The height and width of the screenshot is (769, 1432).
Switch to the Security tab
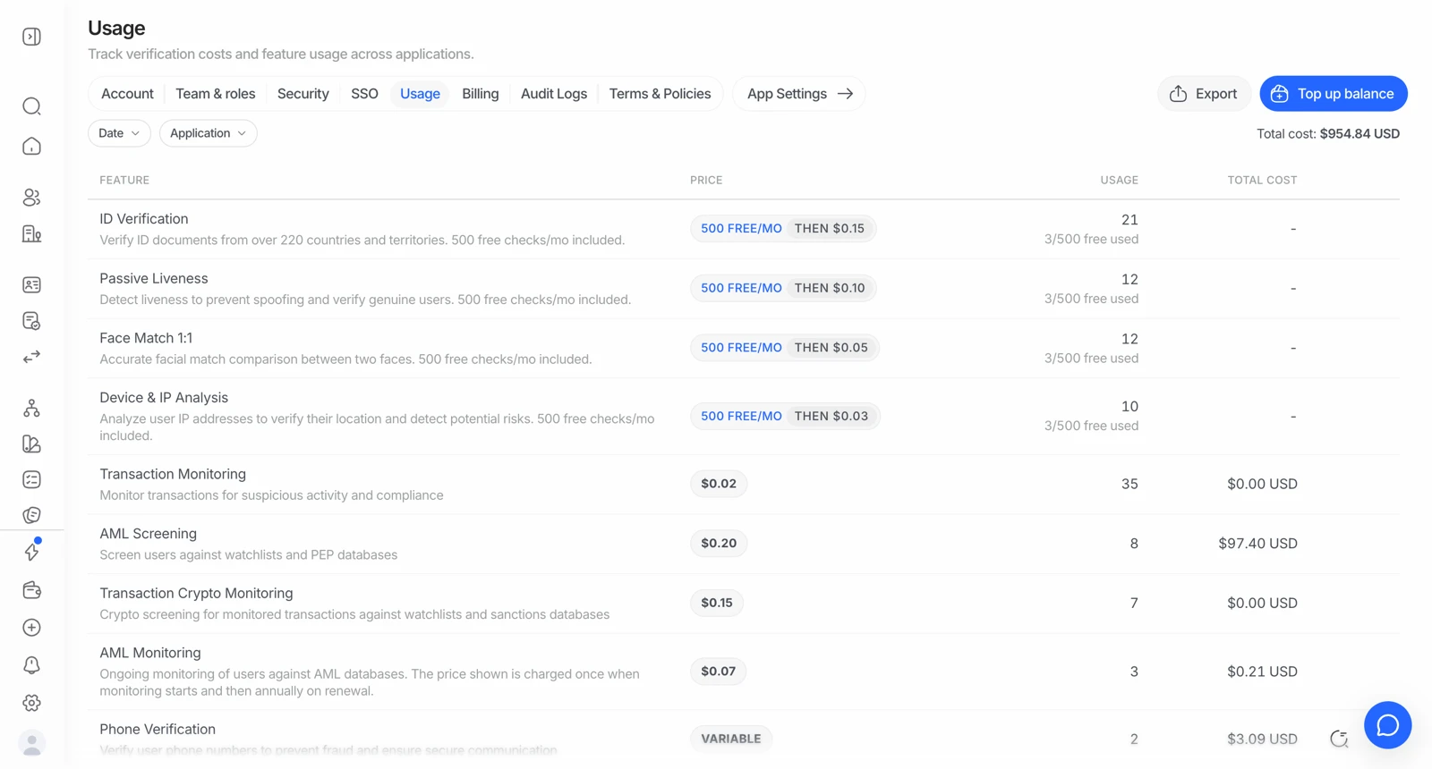303,94
